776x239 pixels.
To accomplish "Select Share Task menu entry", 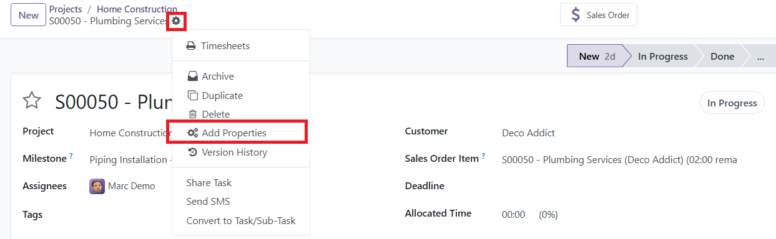I will [x=209, y=183].
